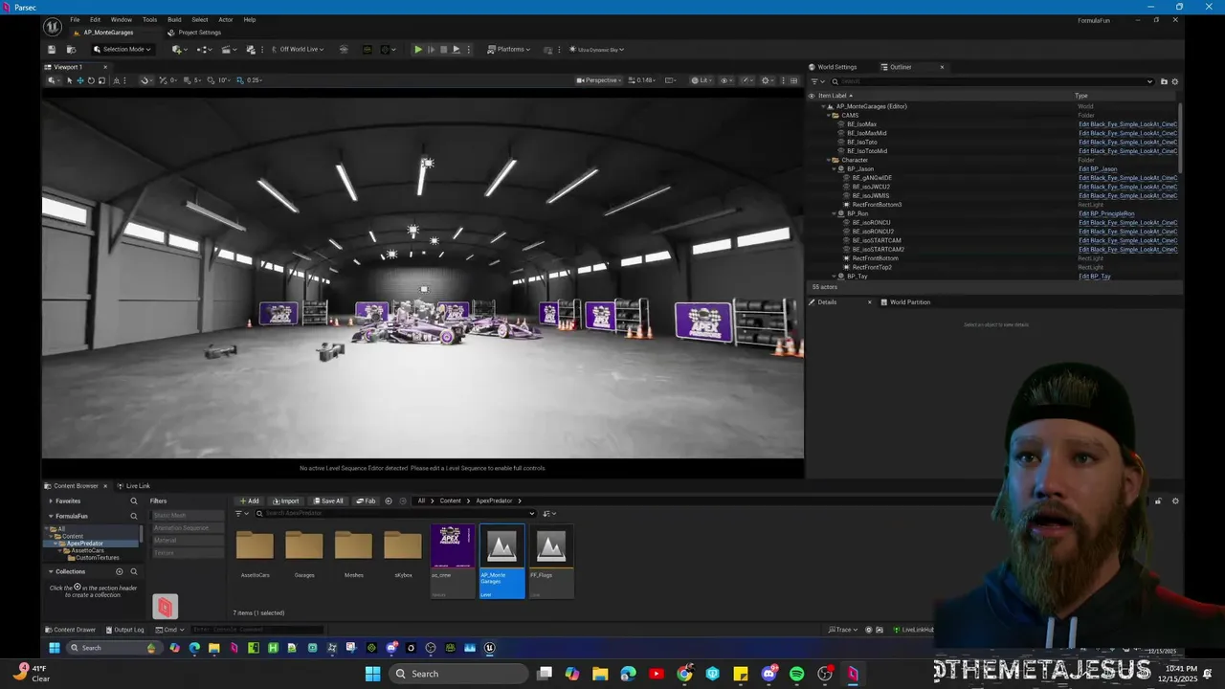1225x689 pixels.
Task: Collapse the Character folder in the Outliner
Action: click(x=829, y=160)
